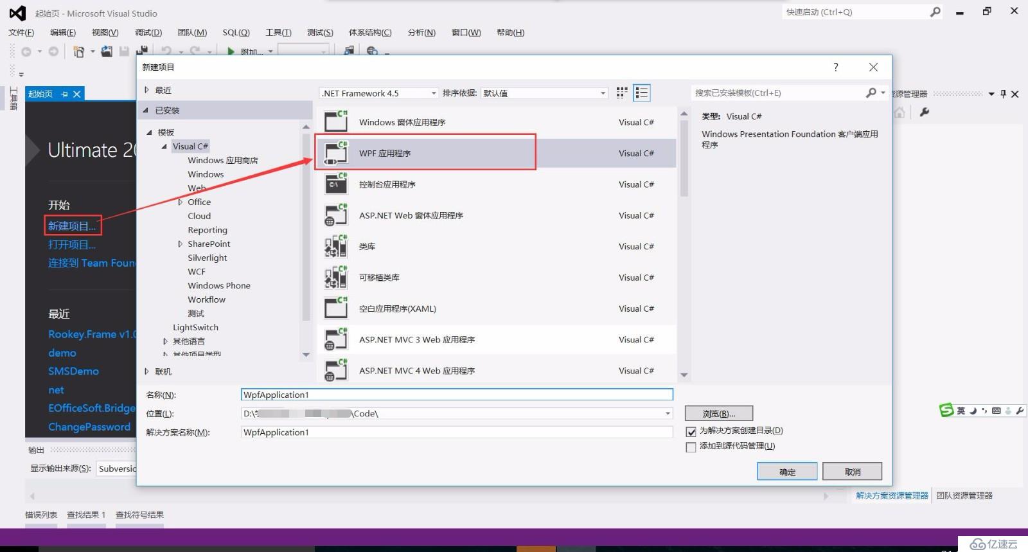
Task: Click the Navigate Forward toolbar icon
Action: click(53, 51)
